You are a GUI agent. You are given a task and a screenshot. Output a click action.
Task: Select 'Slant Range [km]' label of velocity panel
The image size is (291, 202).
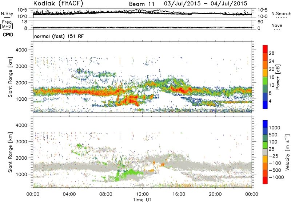click(10, 152)
